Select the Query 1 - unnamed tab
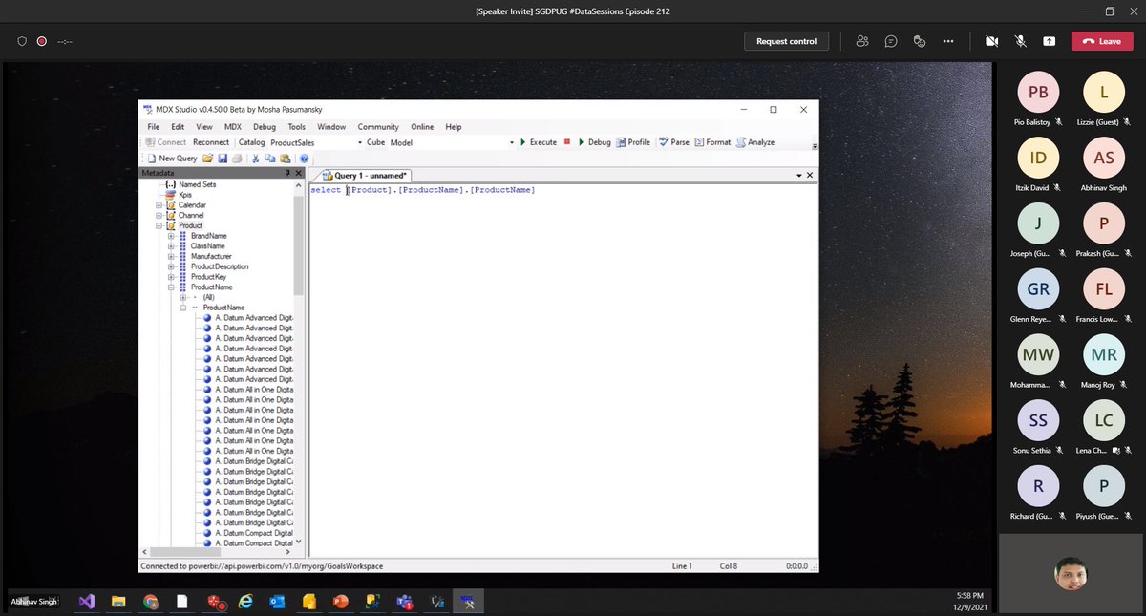This screenshot has width=1146, height=616. pos(365,176)
